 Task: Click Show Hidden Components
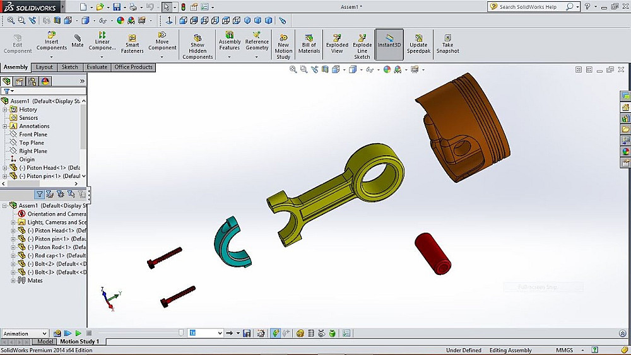point(198,47)
